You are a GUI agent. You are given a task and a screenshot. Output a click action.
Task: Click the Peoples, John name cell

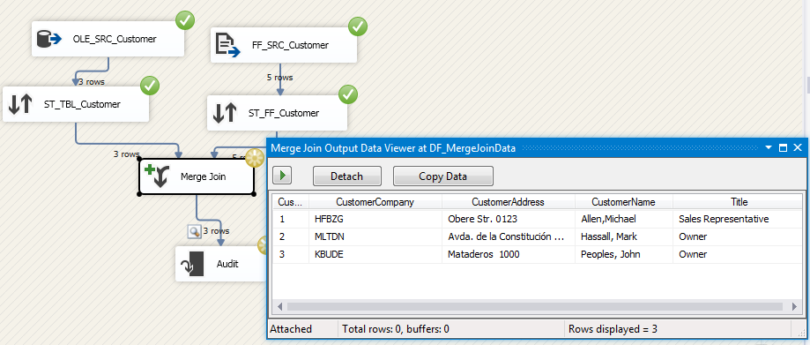click(x=624, y=254)
